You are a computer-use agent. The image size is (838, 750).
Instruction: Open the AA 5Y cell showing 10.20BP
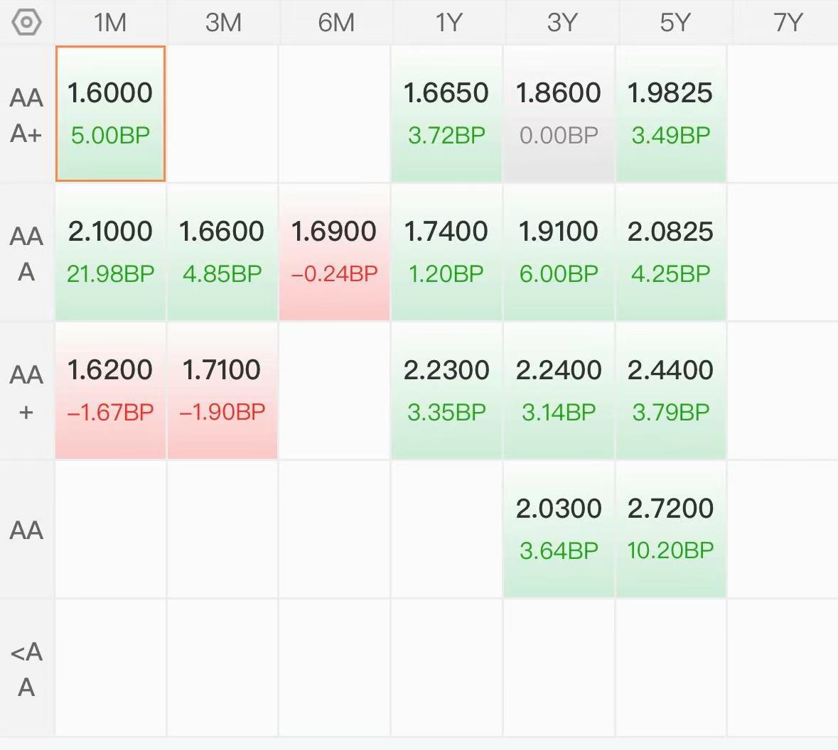[671, 529]
